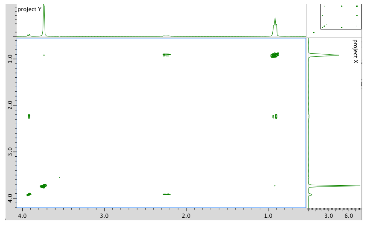Click the 3.0 tick label on the bottom axis
This screenshot has width=367, height=225.
pos(104,216)
